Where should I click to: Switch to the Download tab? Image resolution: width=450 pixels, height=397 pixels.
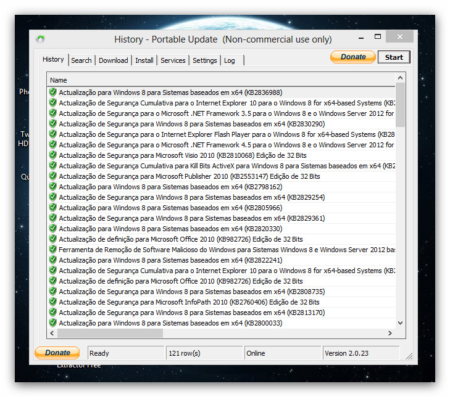[x=114, y=60]
